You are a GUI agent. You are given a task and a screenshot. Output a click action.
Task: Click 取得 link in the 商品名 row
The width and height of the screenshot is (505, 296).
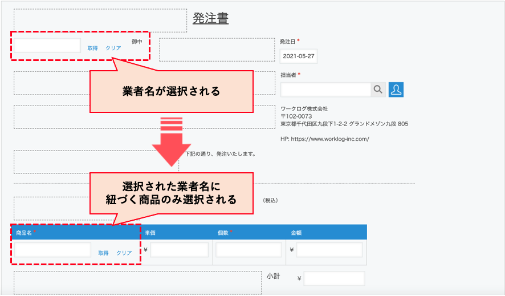pyautogui.click(x=103, y=253)
